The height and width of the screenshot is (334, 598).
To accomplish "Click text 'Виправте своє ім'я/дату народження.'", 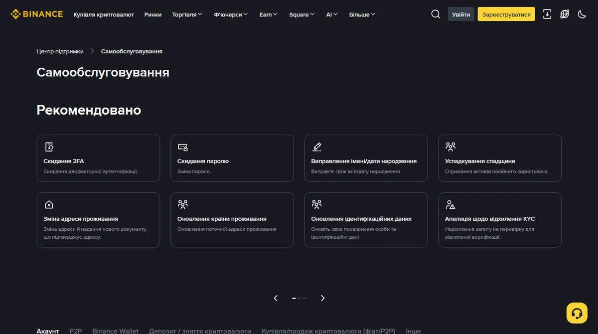I will [x=356, y=171].
